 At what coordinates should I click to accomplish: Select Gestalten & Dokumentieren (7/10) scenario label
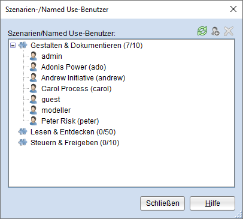click(87, 46)
